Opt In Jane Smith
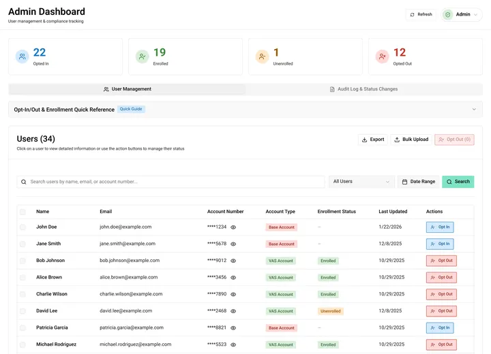 pos(440,244)
